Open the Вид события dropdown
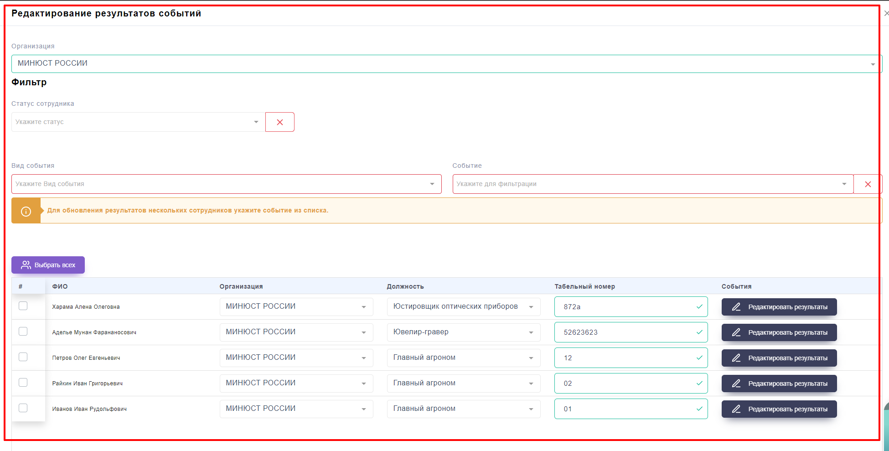Image resolution: width=889 pixels, height=451 pixels. pyautogui.click(x=226, y=184)
